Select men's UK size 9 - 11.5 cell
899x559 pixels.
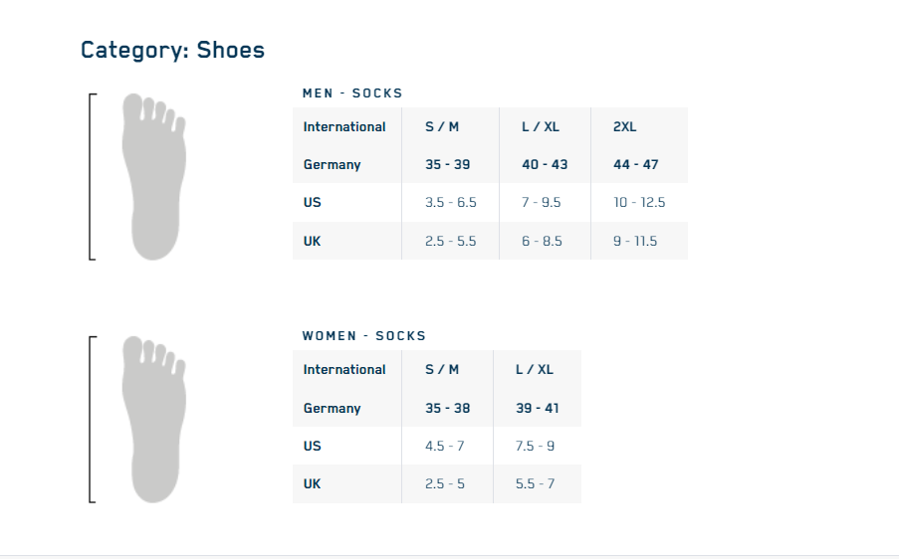coord(635,242)
